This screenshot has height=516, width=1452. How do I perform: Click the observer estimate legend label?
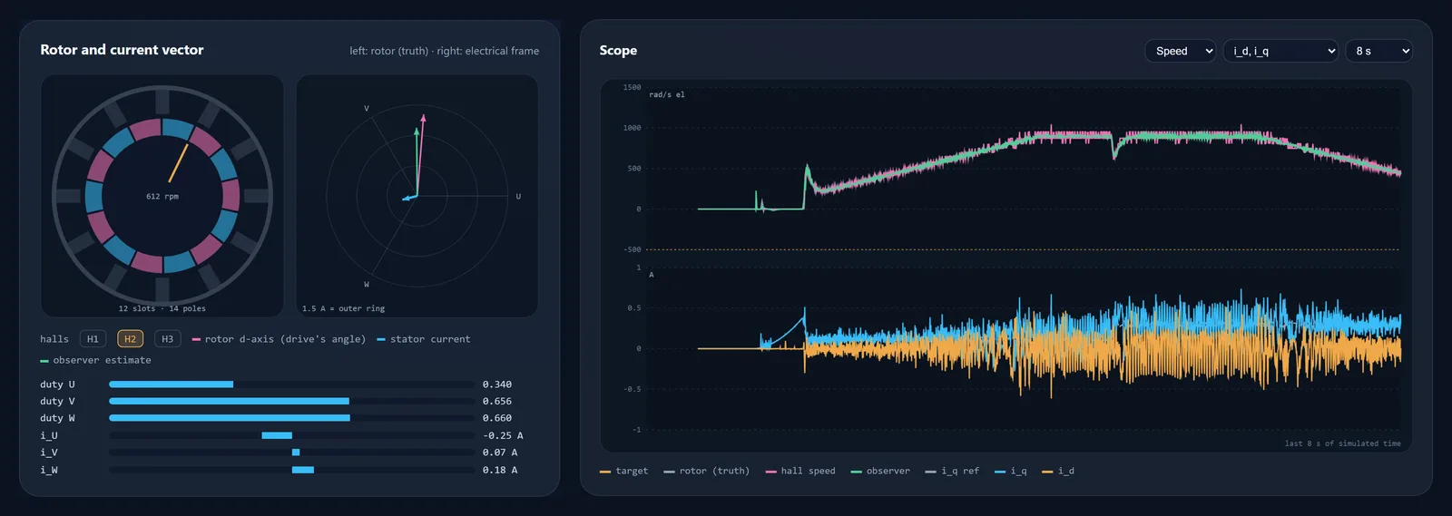95,361
